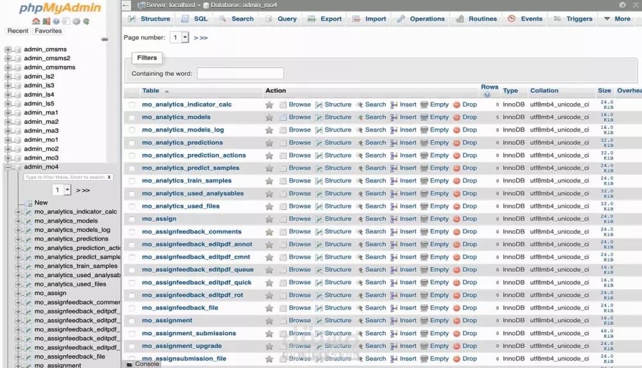Click the Console icon at the bottom

pos(130,364)
